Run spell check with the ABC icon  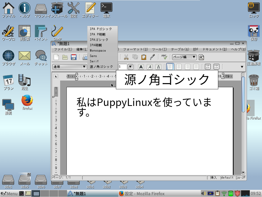163,57
